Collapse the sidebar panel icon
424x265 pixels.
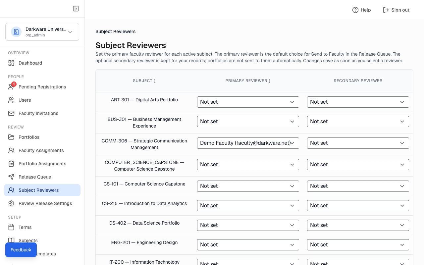[x=76, y=9]
